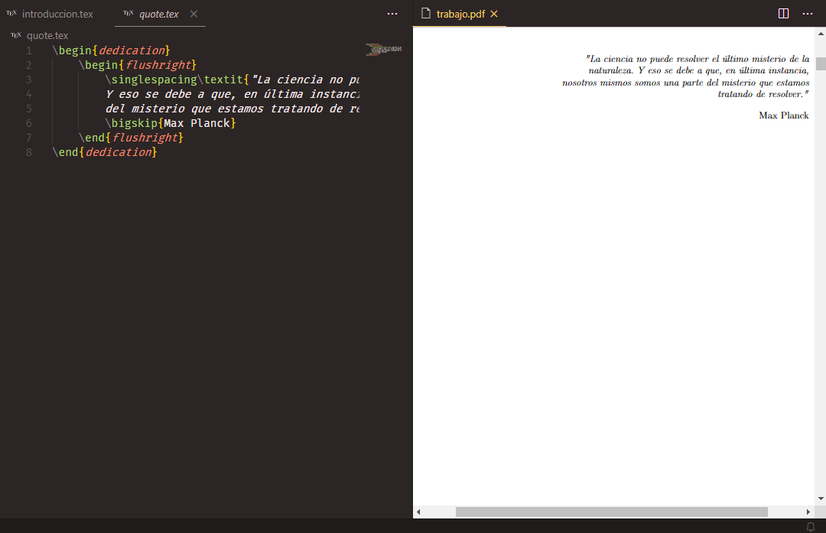Open the More Actions ellipsis above trabajo.pdf
This screenshot has width=826, height=533.
(808, 13)
